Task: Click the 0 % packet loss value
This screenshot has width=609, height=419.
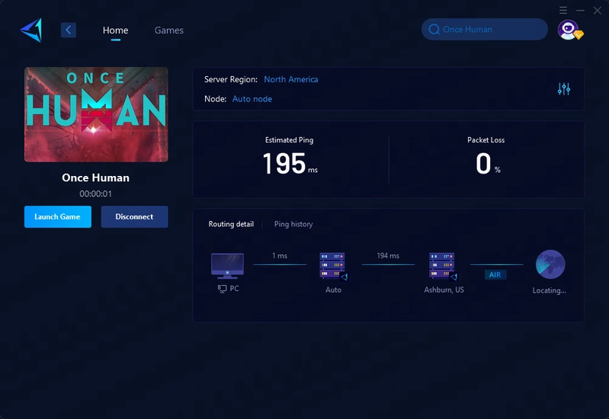Action: point(488,164)
